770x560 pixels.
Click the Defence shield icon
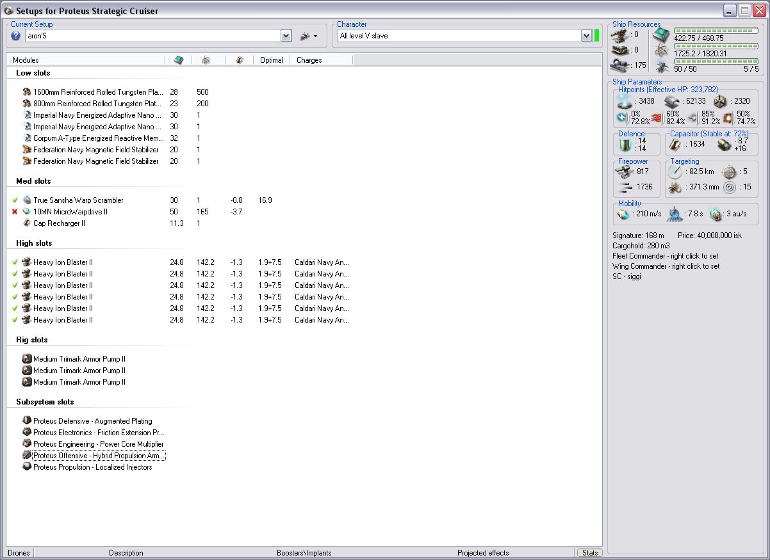(x=625, y=144)
